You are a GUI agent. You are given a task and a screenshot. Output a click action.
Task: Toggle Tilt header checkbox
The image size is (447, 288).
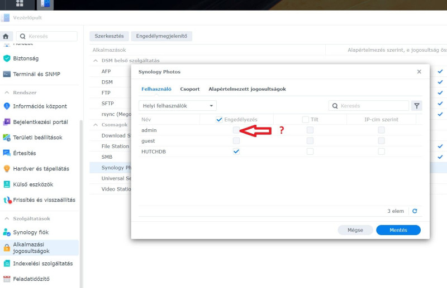tap(305, 119)
